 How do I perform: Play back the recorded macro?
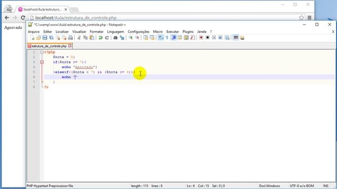(x=214, y=38)
